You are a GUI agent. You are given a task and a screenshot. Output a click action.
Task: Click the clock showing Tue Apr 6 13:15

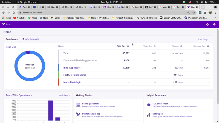(x=109, y=2)
